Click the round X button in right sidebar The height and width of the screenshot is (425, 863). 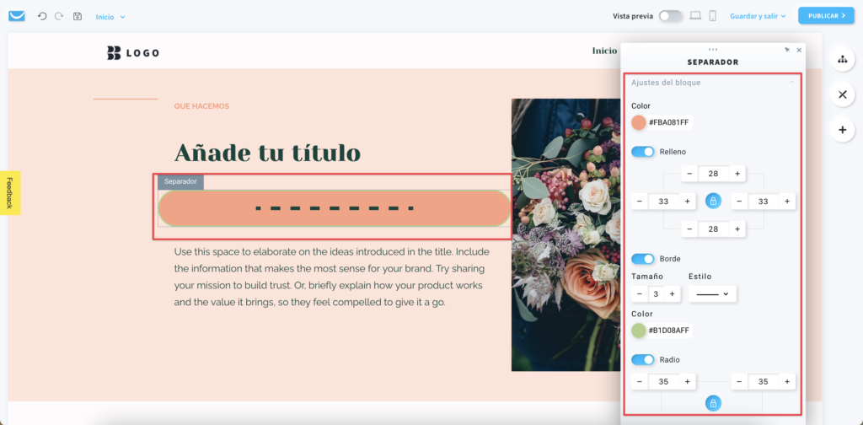pos(842,94)
